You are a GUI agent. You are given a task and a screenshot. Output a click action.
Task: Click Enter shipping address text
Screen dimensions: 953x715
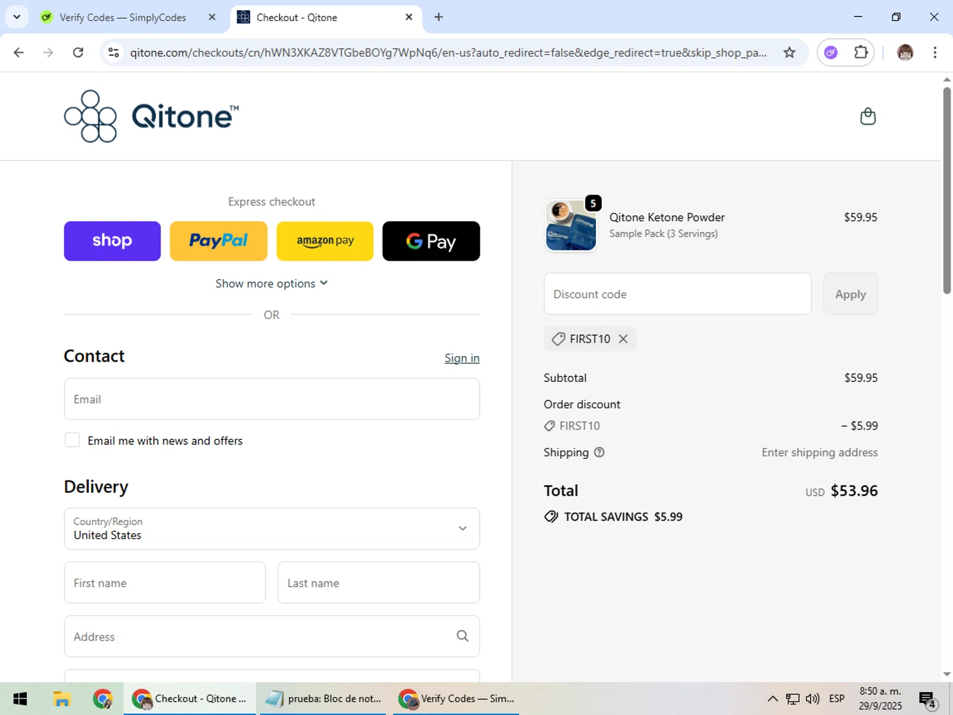coord(820,453)
